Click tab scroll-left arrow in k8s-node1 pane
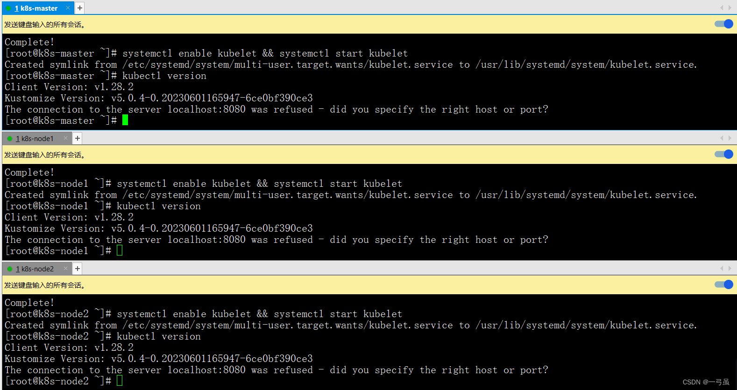Viewport: 737px width, 390px height. coord(722,138)
